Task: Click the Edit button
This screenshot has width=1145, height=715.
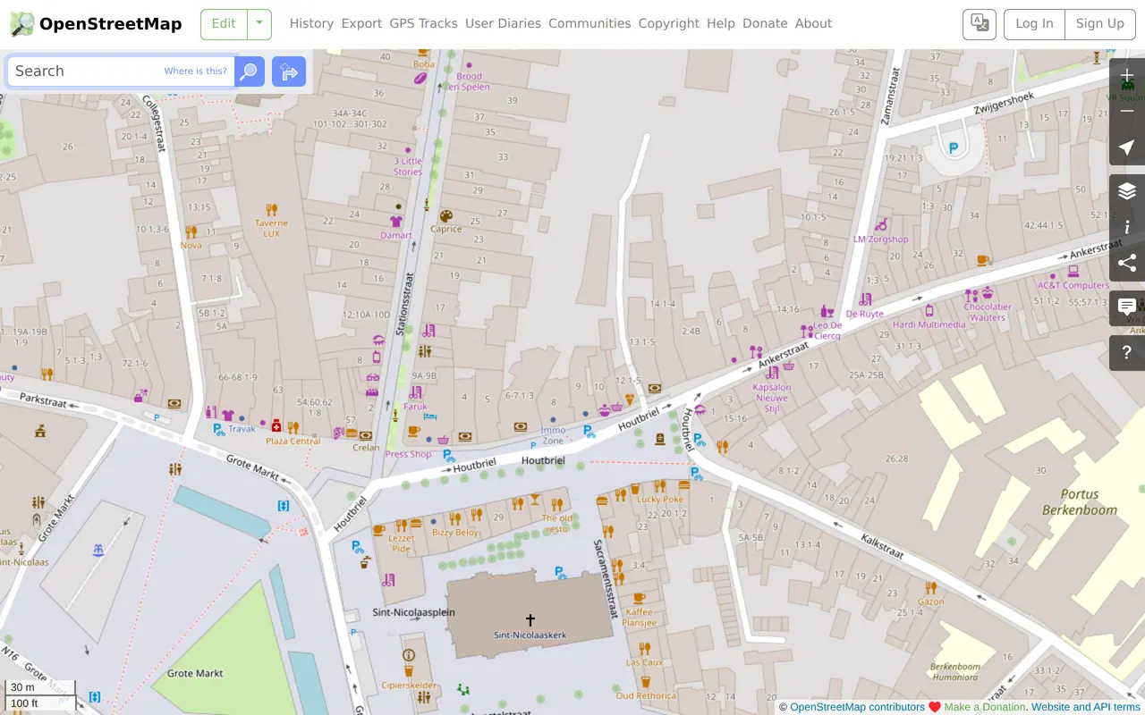Action: (224, 24)
